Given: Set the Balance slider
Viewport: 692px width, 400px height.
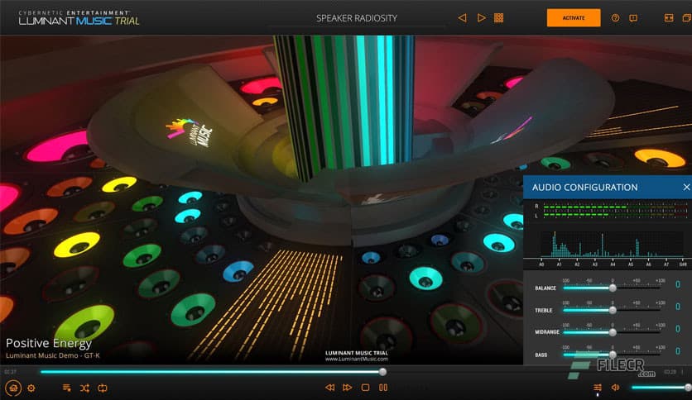Looking at the screenshot, I should click(x=612, y=288).
